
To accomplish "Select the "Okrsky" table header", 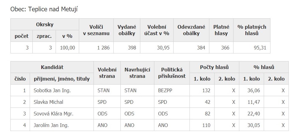I will tap(45, 24).
